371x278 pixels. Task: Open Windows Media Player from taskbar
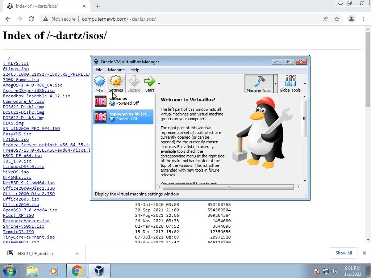(x=54, y=271)
